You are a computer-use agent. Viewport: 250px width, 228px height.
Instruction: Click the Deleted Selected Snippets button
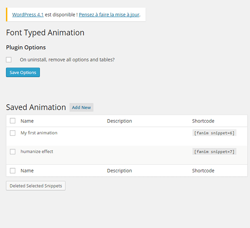(36, 186)
